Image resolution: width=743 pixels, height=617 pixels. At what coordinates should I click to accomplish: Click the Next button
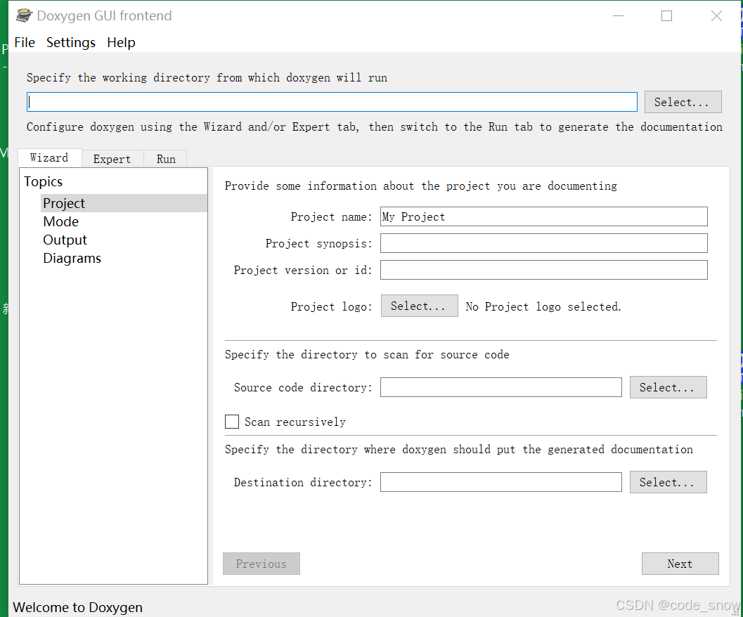pyautogui.click(x=680, y=564)
